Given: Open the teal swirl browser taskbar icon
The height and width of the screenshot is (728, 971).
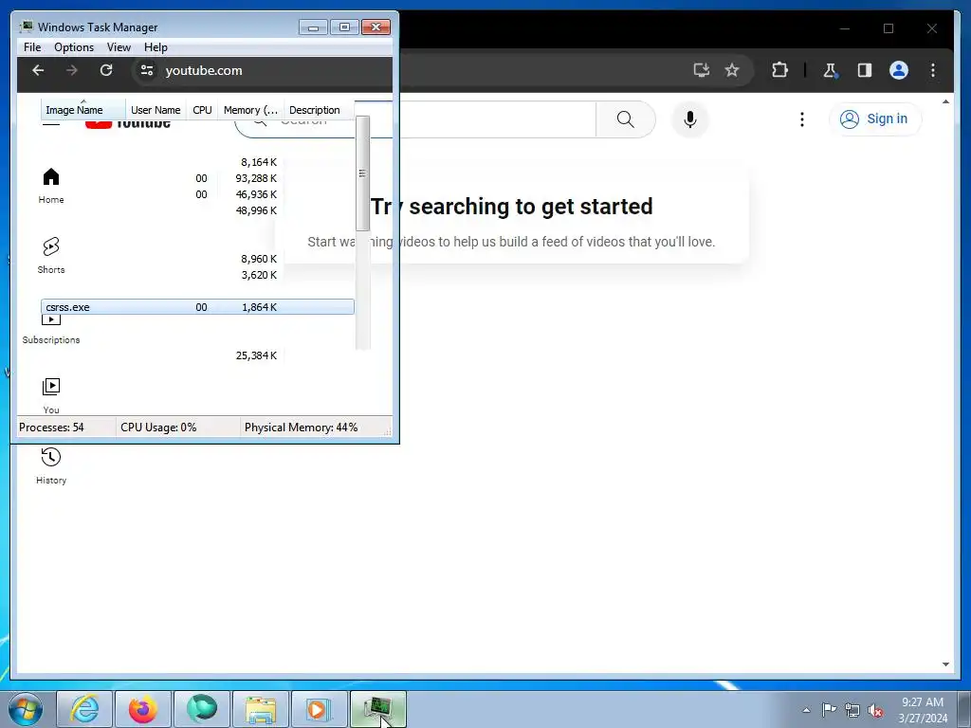Looking at the screenshot, I should (202, 709).
